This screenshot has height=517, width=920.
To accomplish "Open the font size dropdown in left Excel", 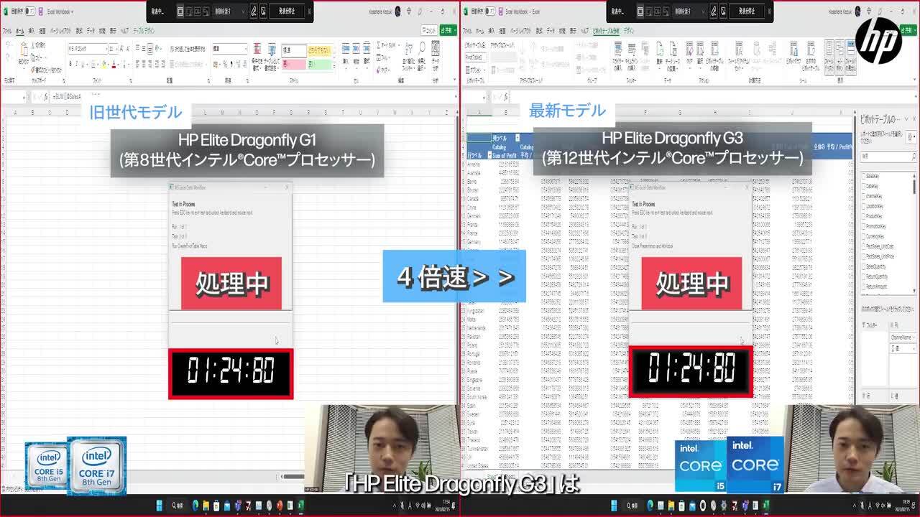I will 116,48.
